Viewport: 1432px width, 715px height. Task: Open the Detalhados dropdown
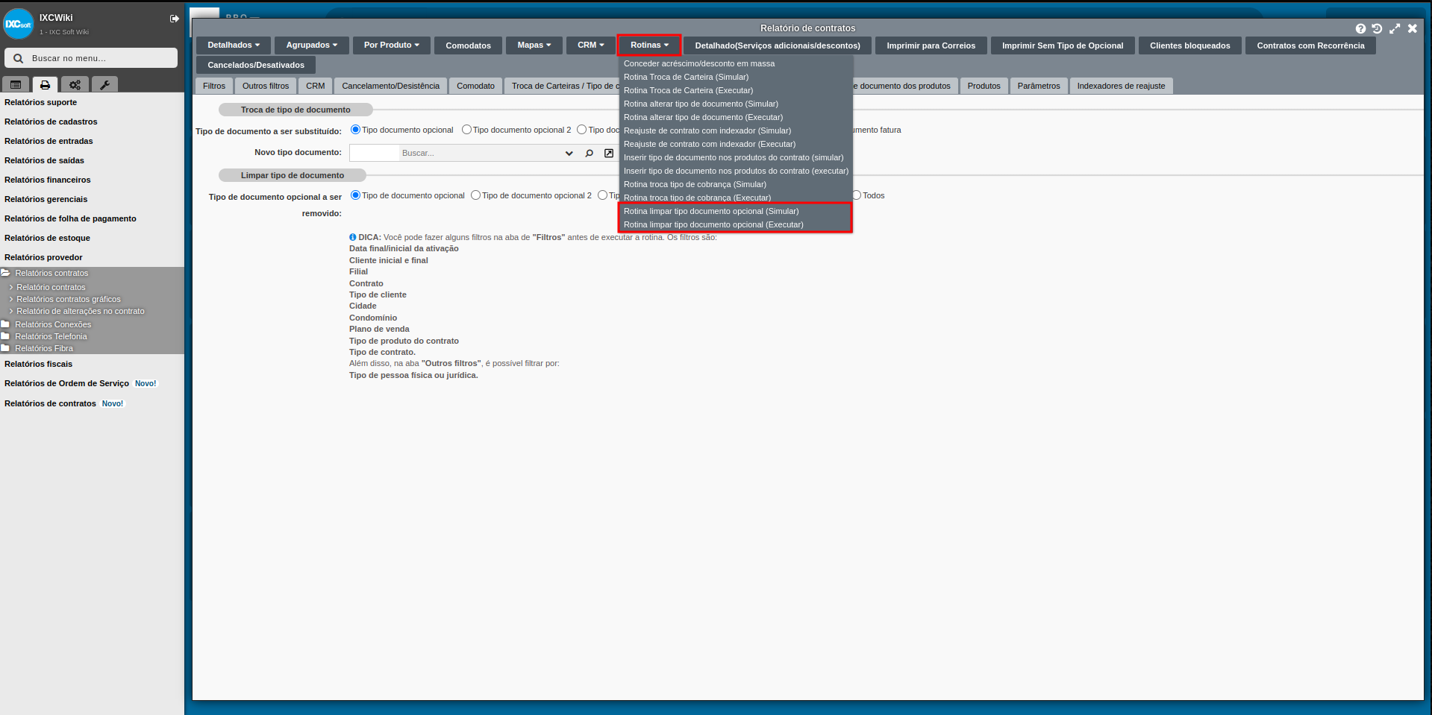coord(234,45)
